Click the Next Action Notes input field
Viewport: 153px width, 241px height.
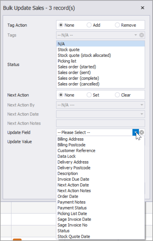(x=100, y=123)
